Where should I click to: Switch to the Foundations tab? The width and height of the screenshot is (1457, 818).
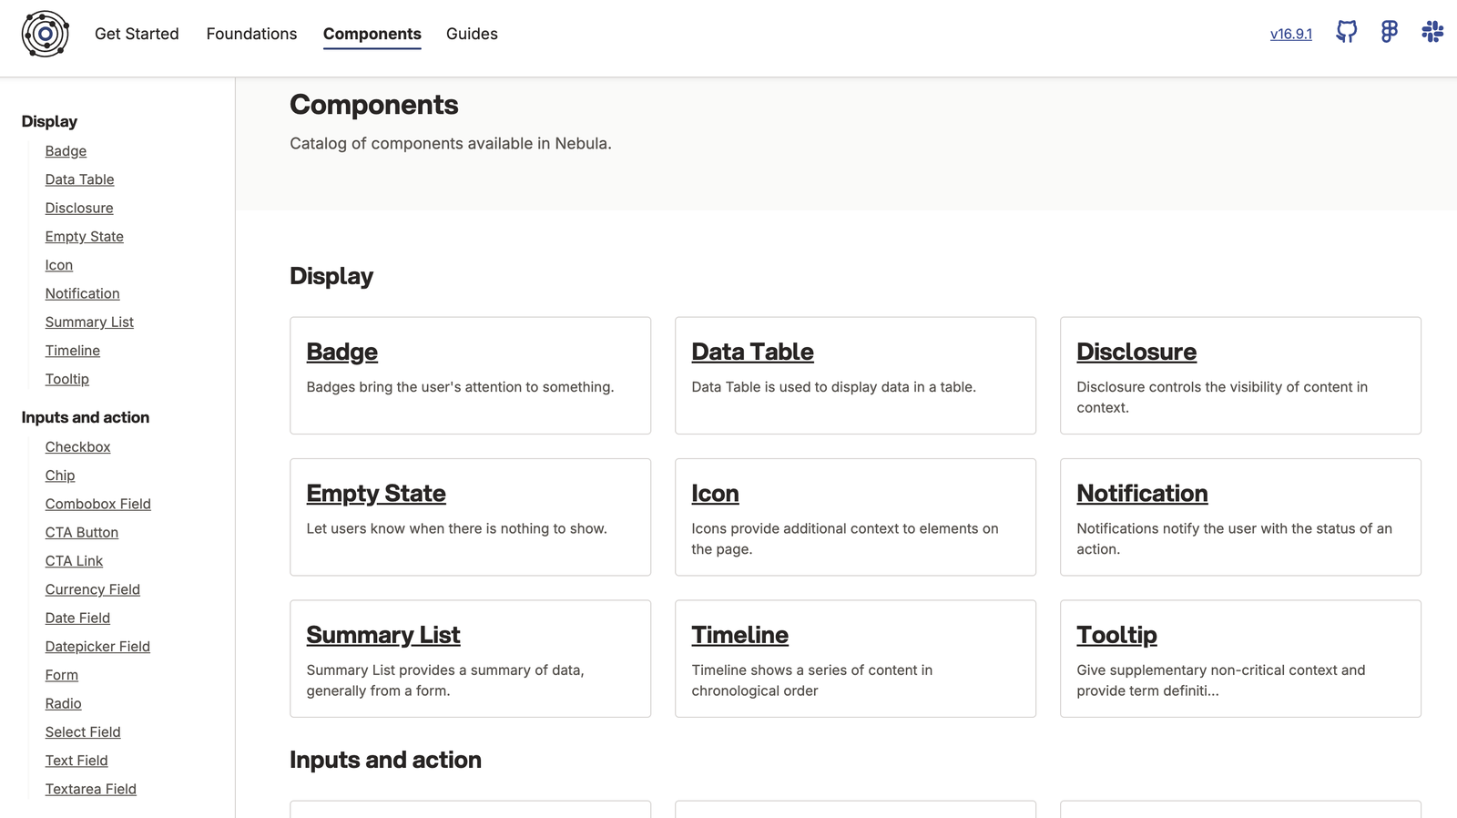[251, 34]
